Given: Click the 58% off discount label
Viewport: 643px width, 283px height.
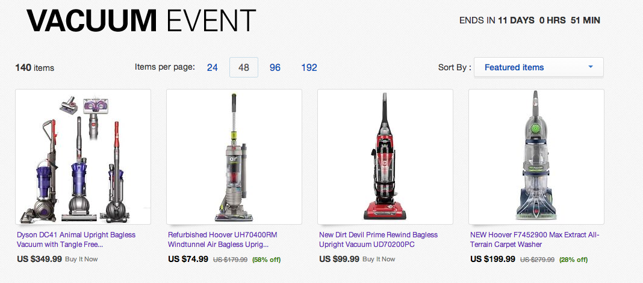Looking at the screenshot, I should pyautogui.click(x=266, y=260).
